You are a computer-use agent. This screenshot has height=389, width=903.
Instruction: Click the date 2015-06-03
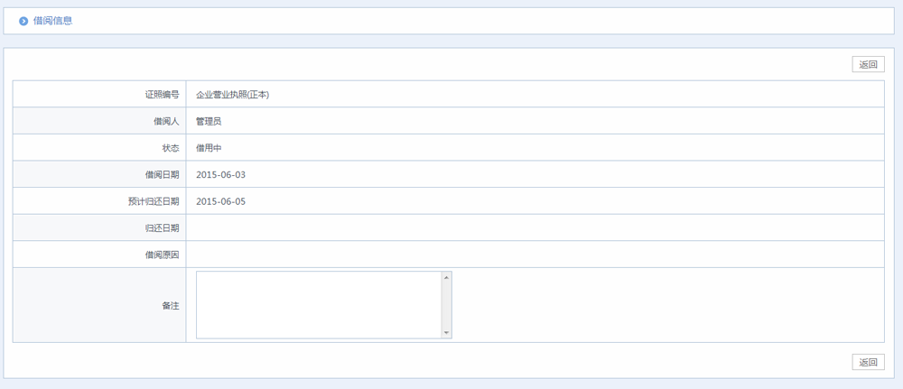220,174
